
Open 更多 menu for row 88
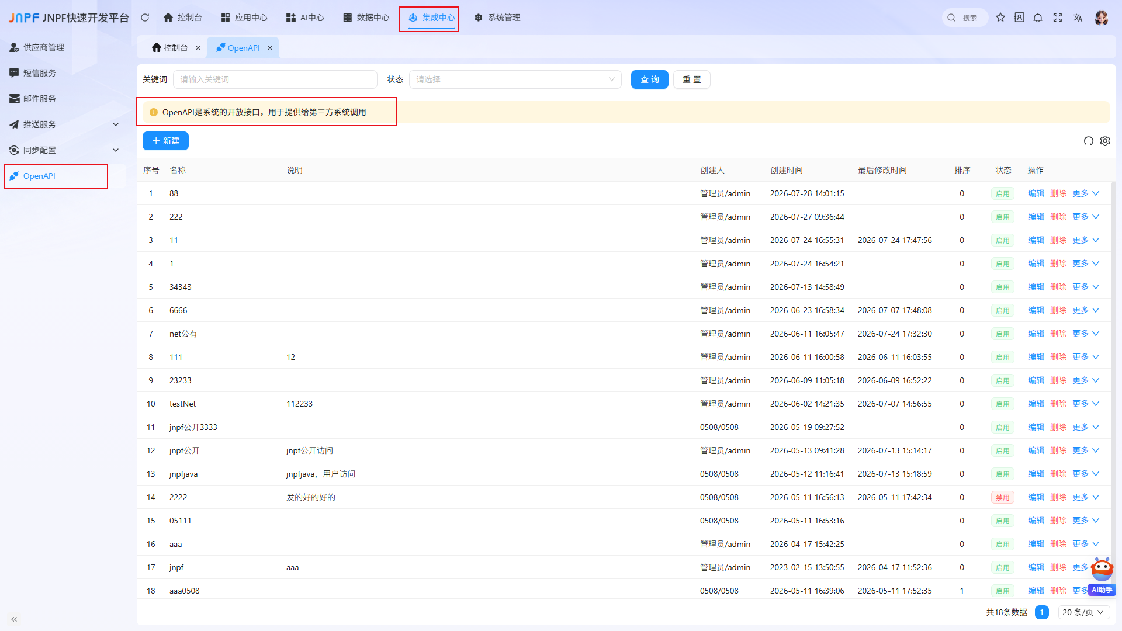click(x=1086, y=193)
